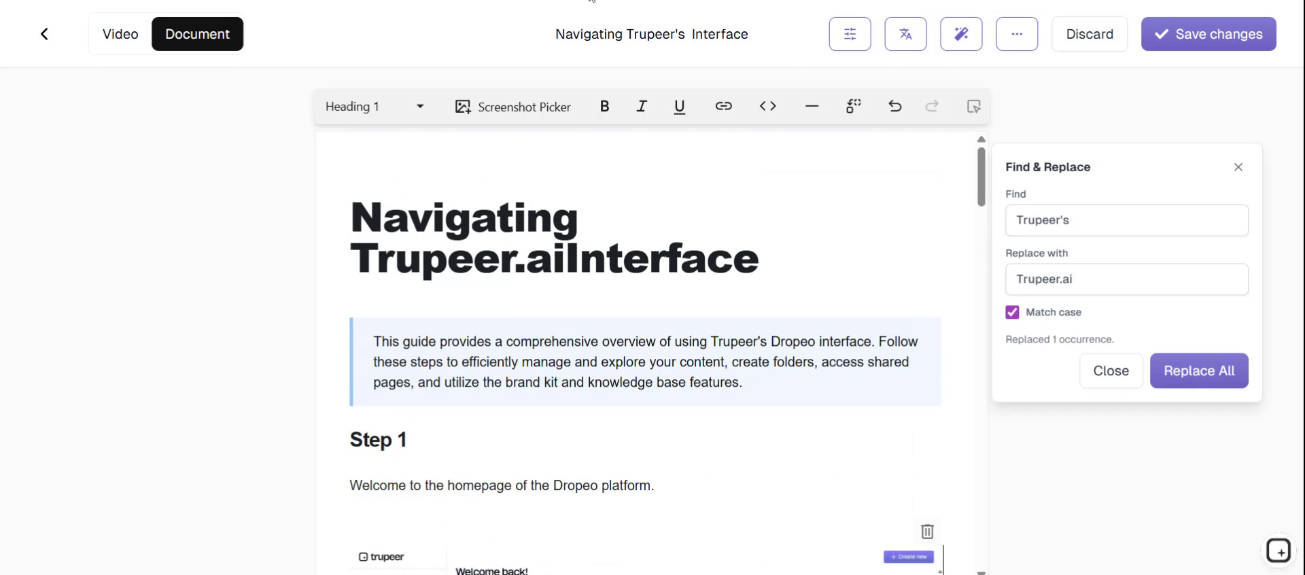Switch to the Video tab
Image resolution: width=1305 pixels, height=575 pixels.
pyautogui.click(x=120, y=34)
